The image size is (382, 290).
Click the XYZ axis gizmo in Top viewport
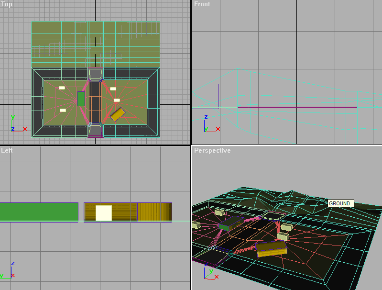click(x=17, y=125)
